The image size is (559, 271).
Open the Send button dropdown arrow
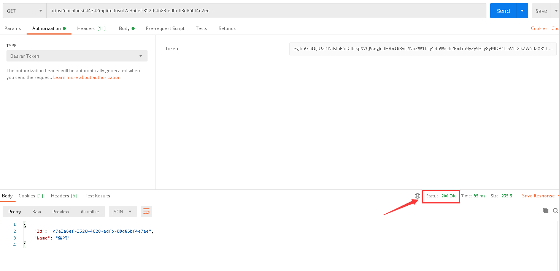click(x=522, y=11)
